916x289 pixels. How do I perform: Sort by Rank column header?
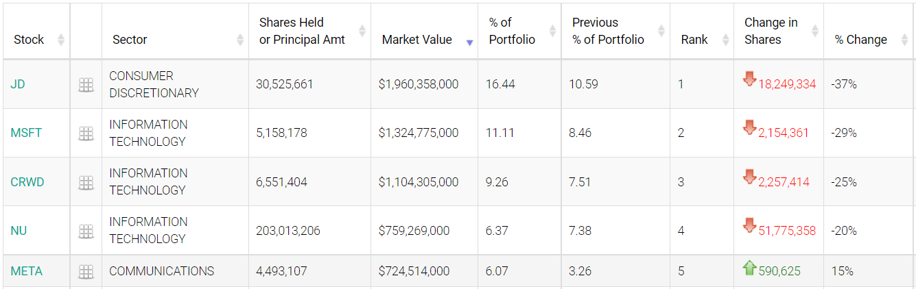725,40
